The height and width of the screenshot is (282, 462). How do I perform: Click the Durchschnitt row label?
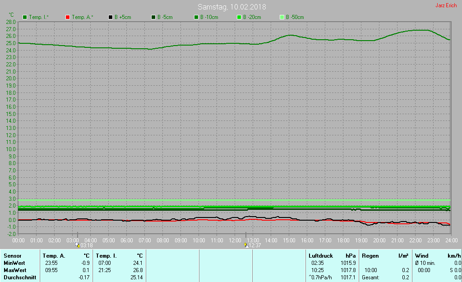[19, 277]
